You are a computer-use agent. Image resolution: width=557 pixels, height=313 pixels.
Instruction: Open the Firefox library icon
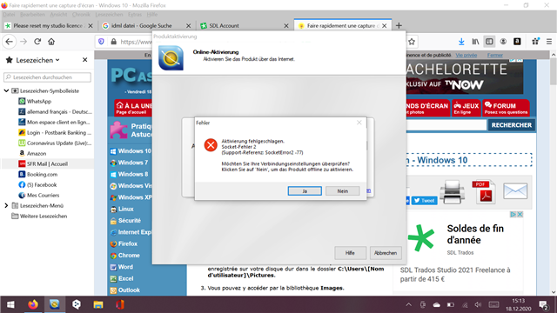(x=475, y=42)
